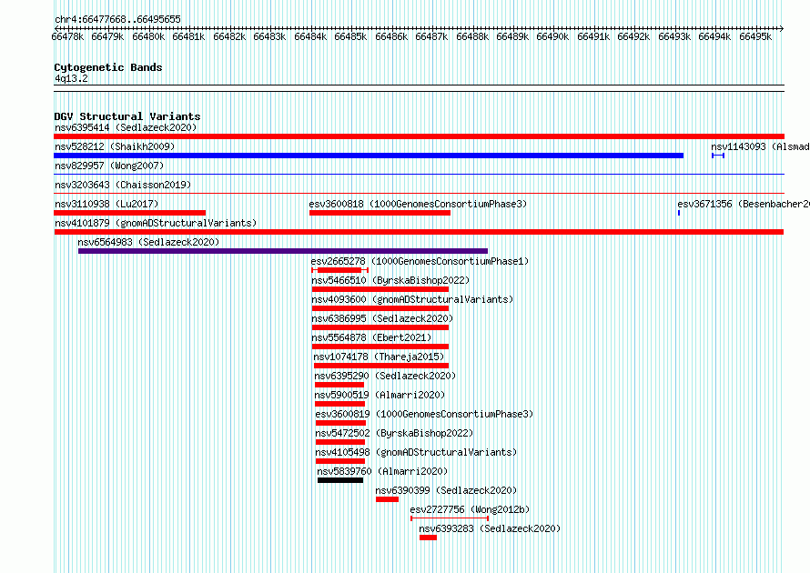Click the tiny blue esv3671356 marker

679,213
